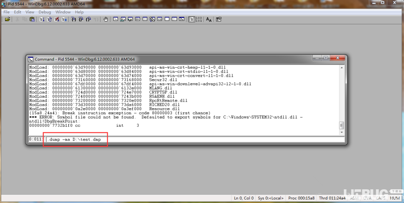Click the Step Into braces icon
The height and width of the screenshot is (203, 404).
pyautogui.click(x=74, y=19)
